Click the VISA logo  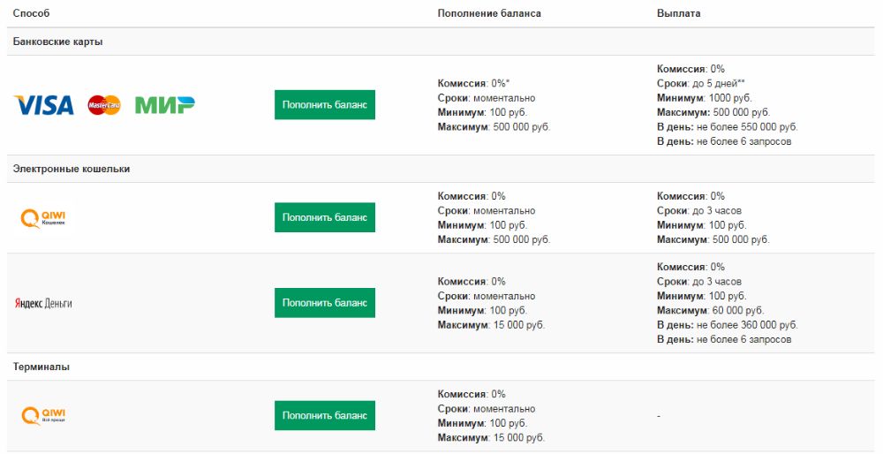pos(44,105)
